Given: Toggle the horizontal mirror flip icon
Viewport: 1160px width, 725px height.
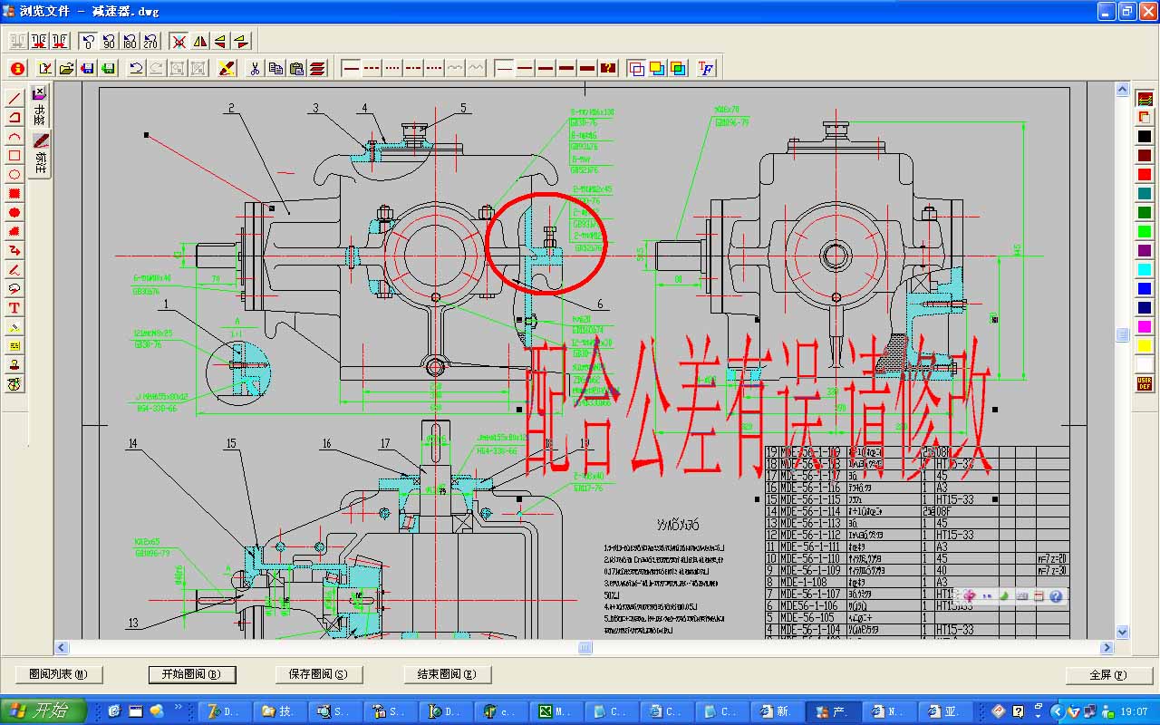Looking at the screenshot, I should pyautogui.click(x=199, y=41).
